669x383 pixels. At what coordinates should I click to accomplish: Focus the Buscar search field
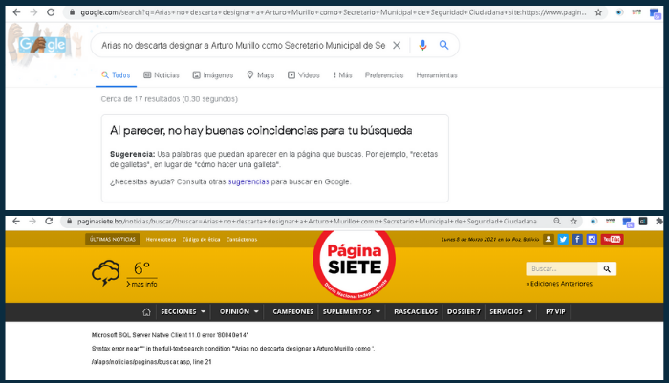click(x=562, y=268)
